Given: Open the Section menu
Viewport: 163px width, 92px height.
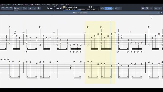Looking at the screenshot, I should point(37,5).
